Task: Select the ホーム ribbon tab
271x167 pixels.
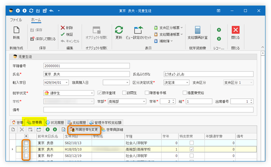Action: (x=36, y=20)
